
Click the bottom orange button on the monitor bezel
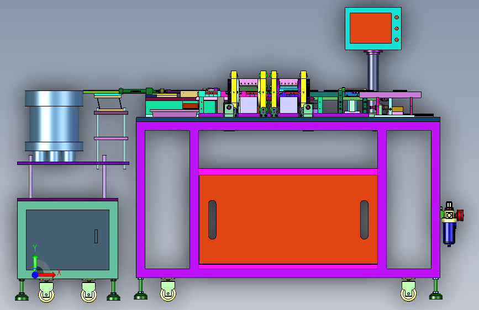(x=397, y=40)
